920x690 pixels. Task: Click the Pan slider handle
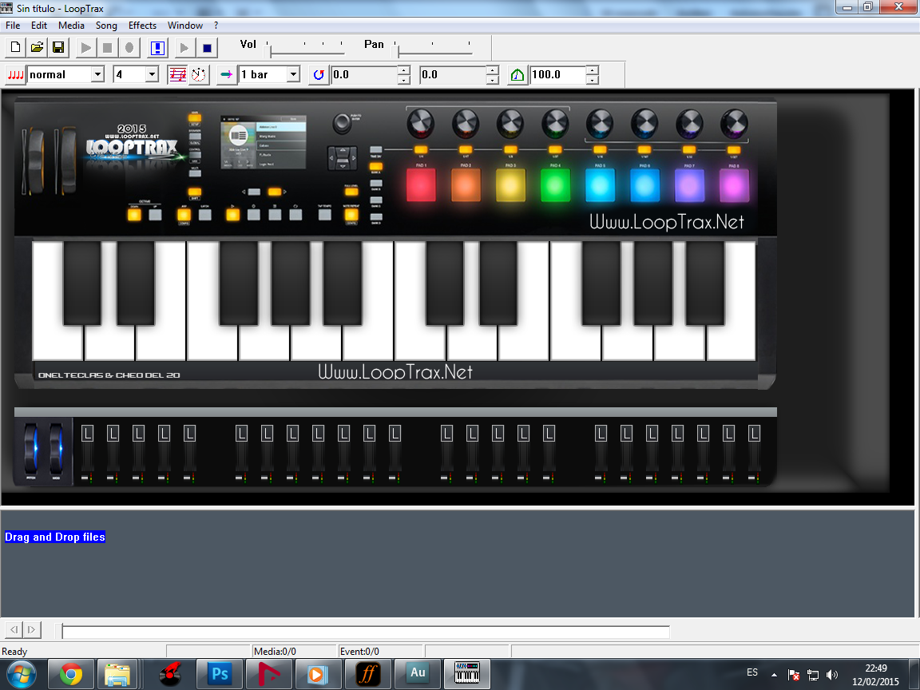coord(397,50)
